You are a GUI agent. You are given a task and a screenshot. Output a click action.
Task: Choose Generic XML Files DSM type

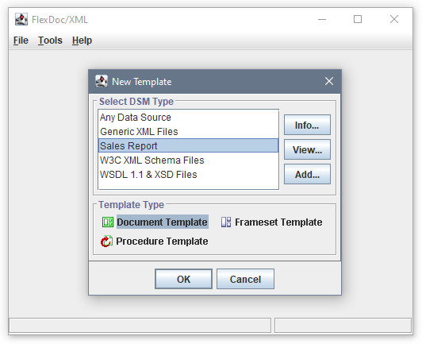click(x=189, y=132)
